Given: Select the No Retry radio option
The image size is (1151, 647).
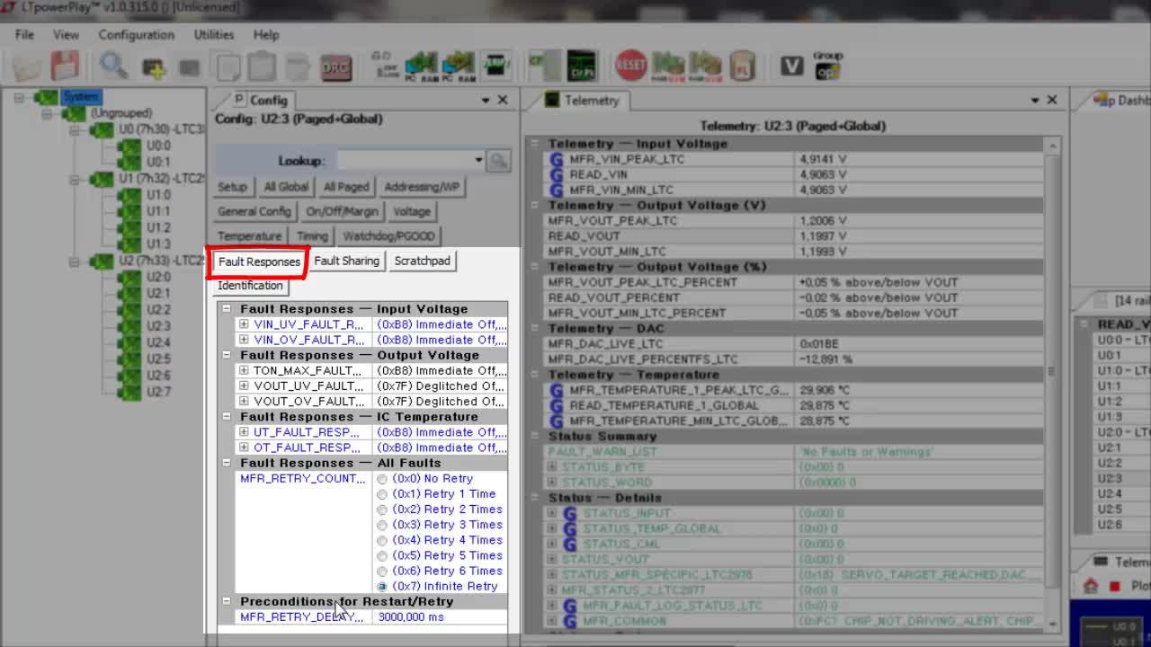Looking at the screenshot, I should tap(382, 479).
